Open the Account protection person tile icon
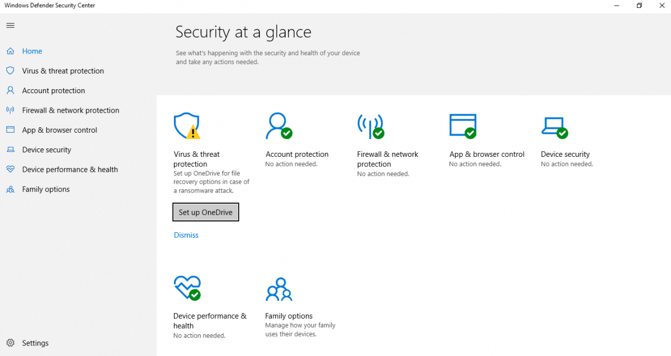Viewport: 671px width, 356px height. click(278, 126)
